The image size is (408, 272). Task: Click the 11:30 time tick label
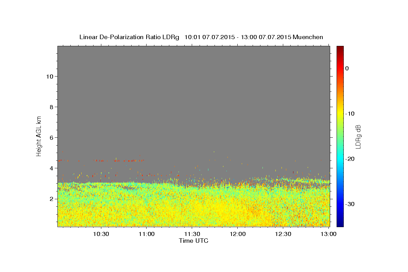[x=192, y=234]
